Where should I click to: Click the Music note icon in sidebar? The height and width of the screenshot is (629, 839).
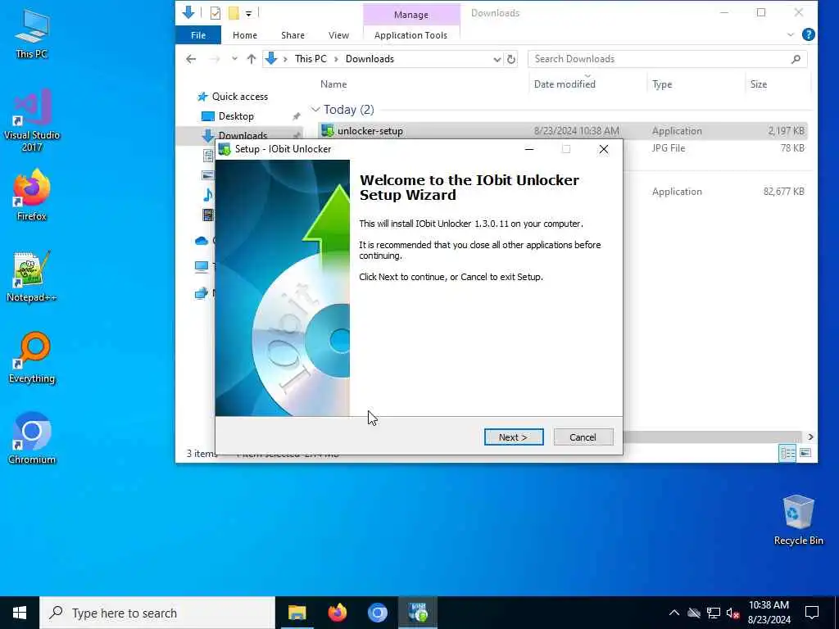[x=207, y=195]
